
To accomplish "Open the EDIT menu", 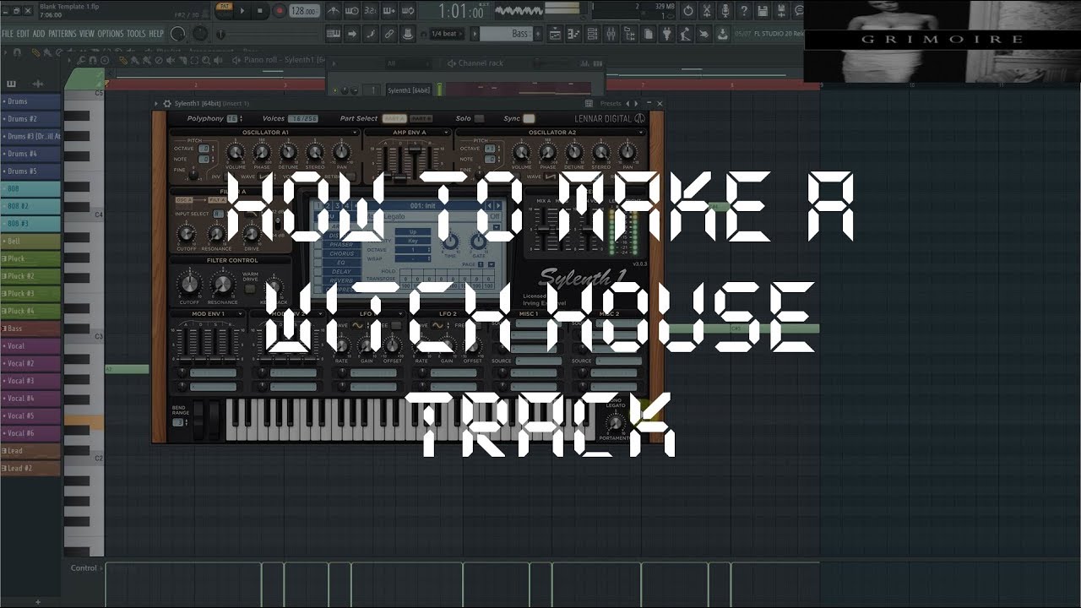I will [x=23, y=34].
